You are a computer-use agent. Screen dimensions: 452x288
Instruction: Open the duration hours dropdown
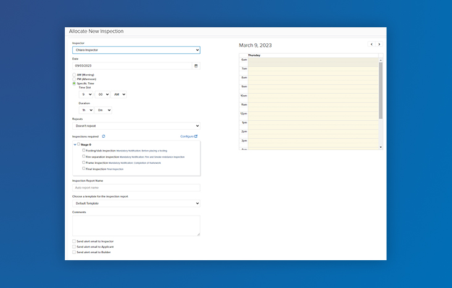point(86,110)
